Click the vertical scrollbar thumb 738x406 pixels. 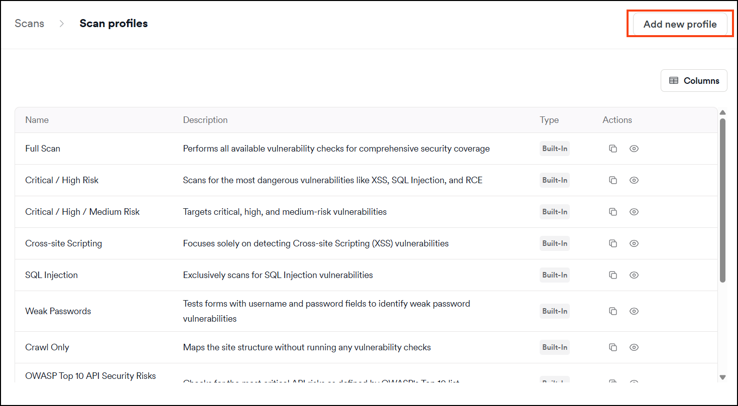click(723, 200)
